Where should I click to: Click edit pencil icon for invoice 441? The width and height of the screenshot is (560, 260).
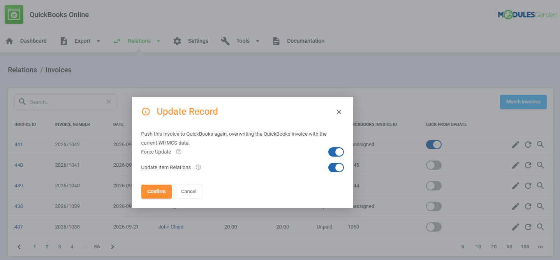[x=516, y=145]
